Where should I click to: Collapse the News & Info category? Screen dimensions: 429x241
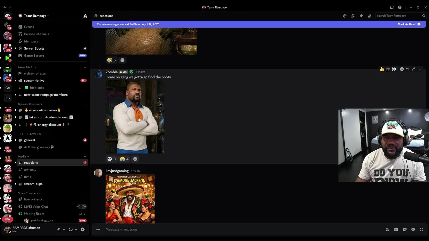(27, 67)
